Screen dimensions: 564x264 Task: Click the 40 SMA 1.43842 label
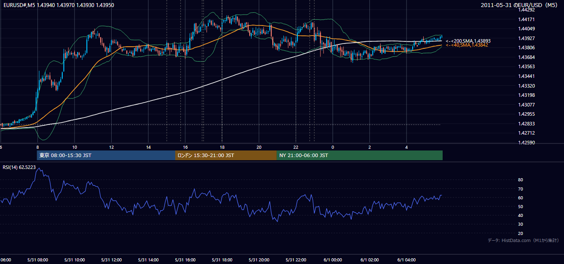467,45
